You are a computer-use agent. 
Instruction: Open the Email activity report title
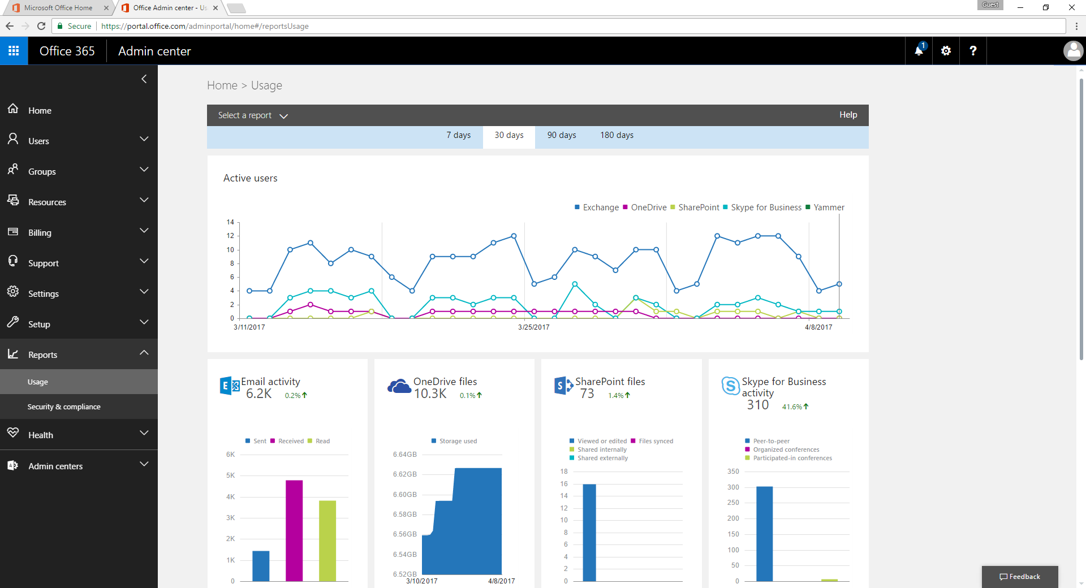click(270, 382)
